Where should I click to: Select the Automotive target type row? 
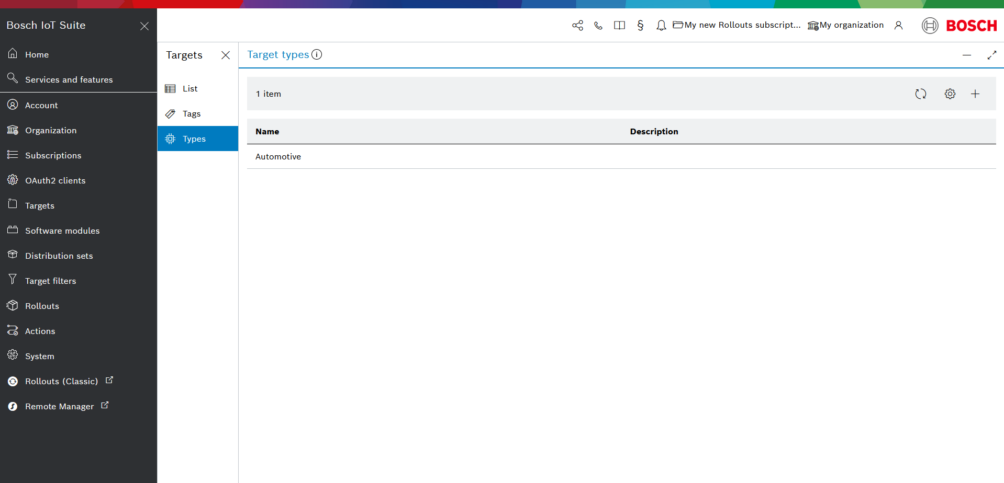[x=278, y=157]
